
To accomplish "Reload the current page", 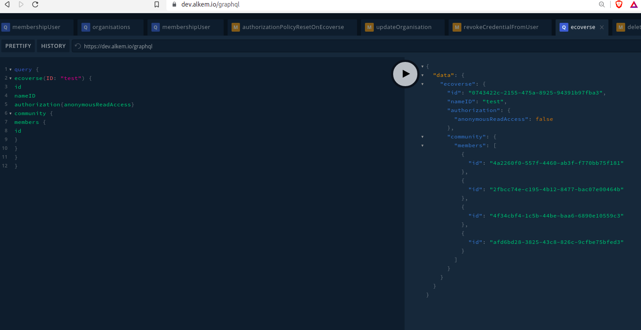I will tap(35, 5).
